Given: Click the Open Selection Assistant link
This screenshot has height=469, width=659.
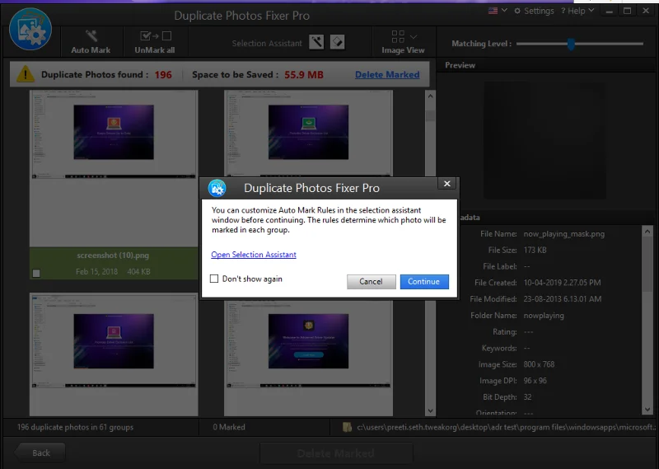Looking at the screenshot, I should click(254, 255).
